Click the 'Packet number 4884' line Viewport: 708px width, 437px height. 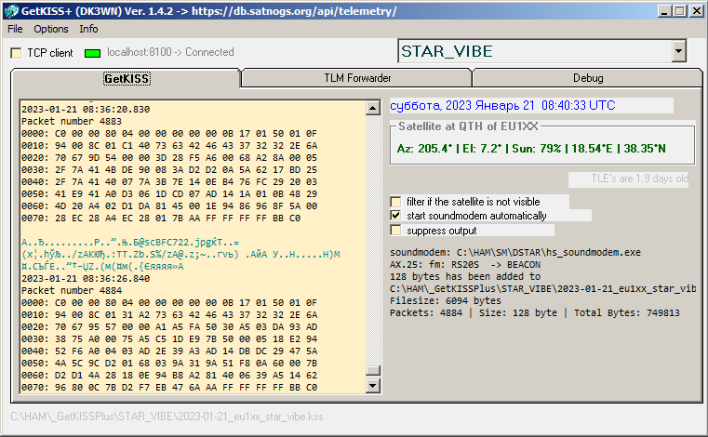pos(72,291)
